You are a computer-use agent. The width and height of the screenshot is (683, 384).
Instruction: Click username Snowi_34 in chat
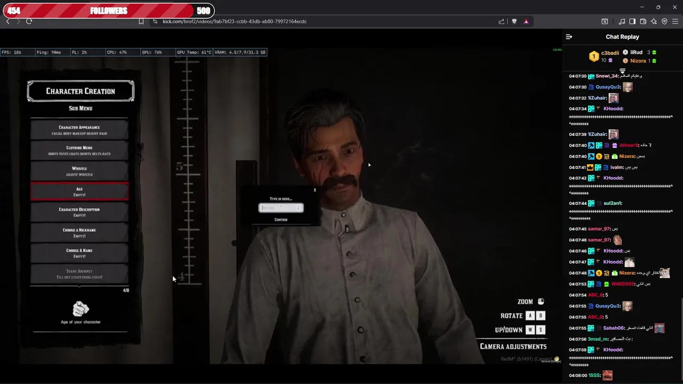click(x=606, y=76)
